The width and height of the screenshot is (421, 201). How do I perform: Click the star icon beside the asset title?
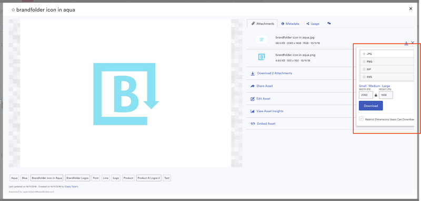13,10
